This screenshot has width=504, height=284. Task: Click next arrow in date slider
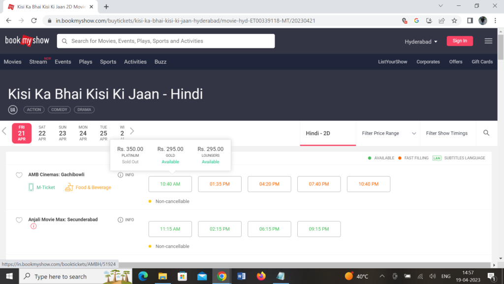click(132, 131)
